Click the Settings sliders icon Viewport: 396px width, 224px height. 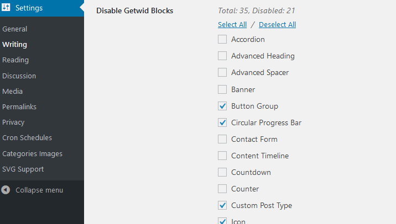point(6,7)
